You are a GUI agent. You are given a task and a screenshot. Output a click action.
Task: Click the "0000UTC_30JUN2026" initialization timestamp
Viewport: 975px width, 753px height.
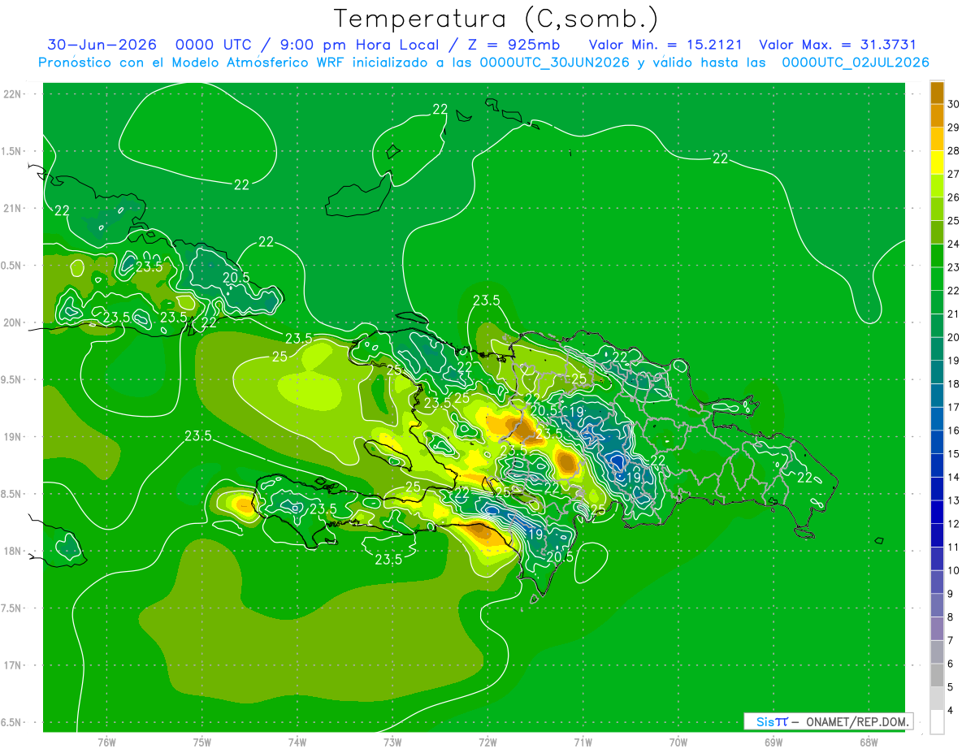pyautogui.click(x=555, y=63)
